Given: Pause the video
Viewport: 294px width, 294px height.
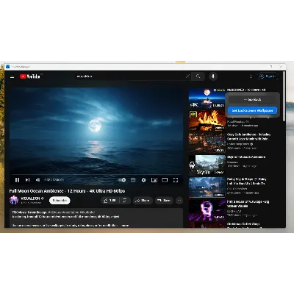Looking at the screenshot, I should coord(17,180).
